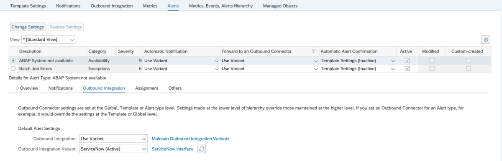Select Batch Job Errors row radio button
This screenshot has width=502, height=161.
pyautogui.click(x=13, y=68)
